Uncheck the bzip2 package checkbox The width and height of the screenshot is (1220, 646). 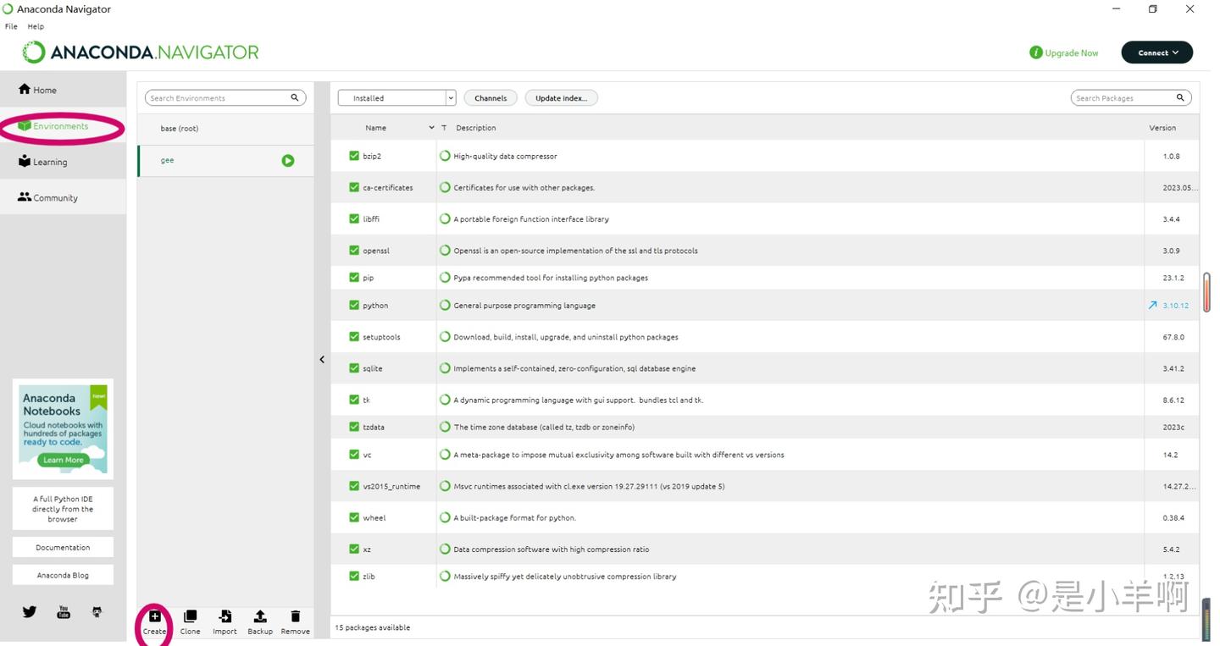point(354,156)
